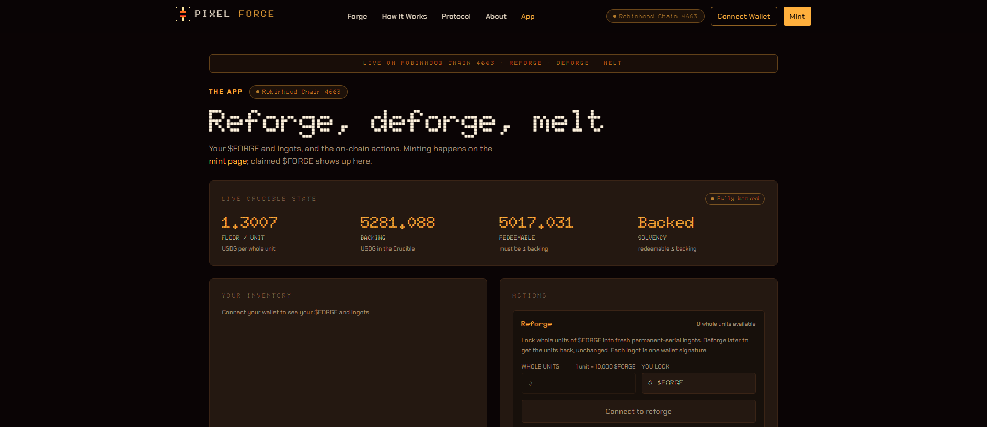Focus the Whole Units input field

tap(578, 383)
